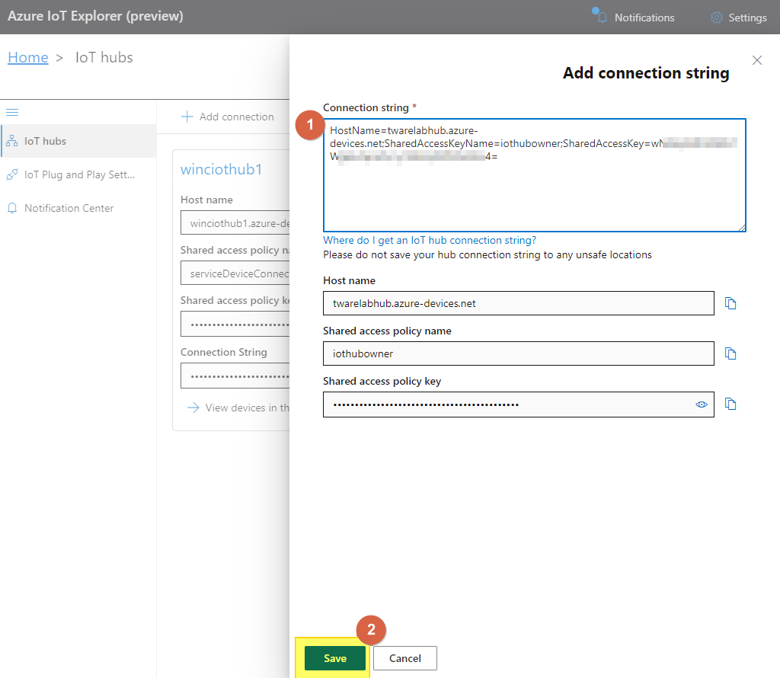This screenshot has width=780, height=678.
Task: Click inside the Connection string textarea
Action: [x=534, y=175]
